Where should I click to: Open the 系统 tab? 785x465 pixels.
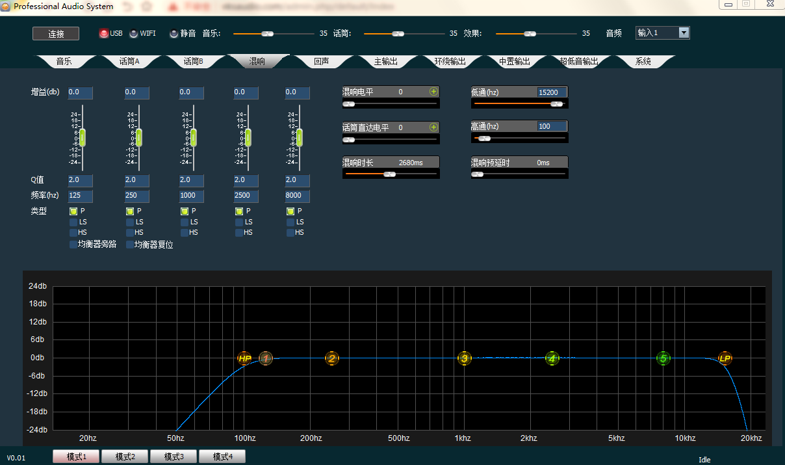tap(643, 62)
